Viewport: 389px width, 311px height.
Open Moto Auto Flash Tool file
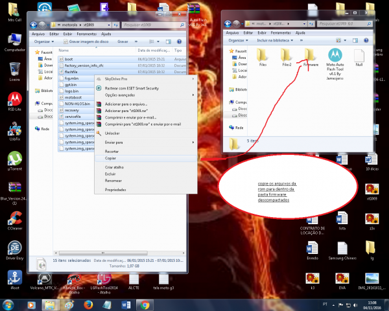coord(334,56)
